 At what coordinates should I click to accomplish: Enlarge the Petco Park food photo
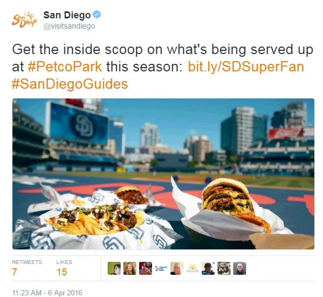pyautogui.click(x=163, y=174)
